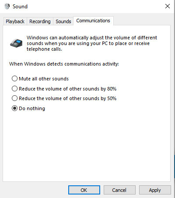Apply the communications settings
The height and width of the screenshot is (198, 175).
[155, 190]
